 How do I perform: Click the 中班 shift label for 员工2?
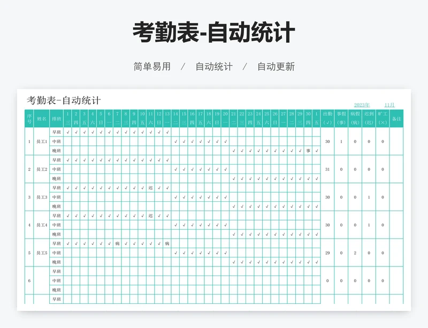click(x=57, y=169)
